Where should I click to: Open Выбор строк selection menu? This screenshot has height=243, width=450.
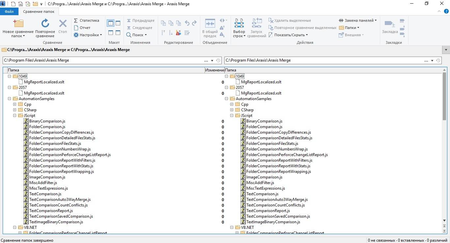(x=239, y=28)
